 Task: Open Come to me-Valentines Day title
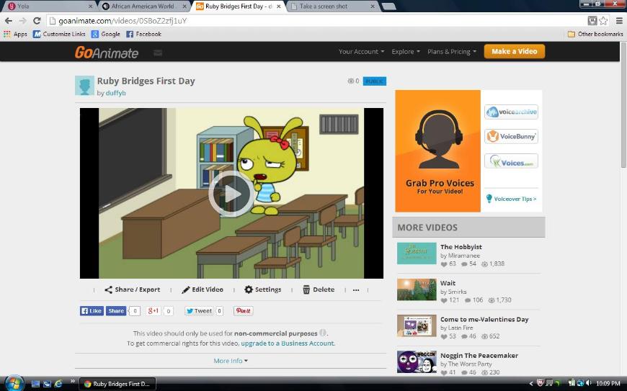point(484,319)
